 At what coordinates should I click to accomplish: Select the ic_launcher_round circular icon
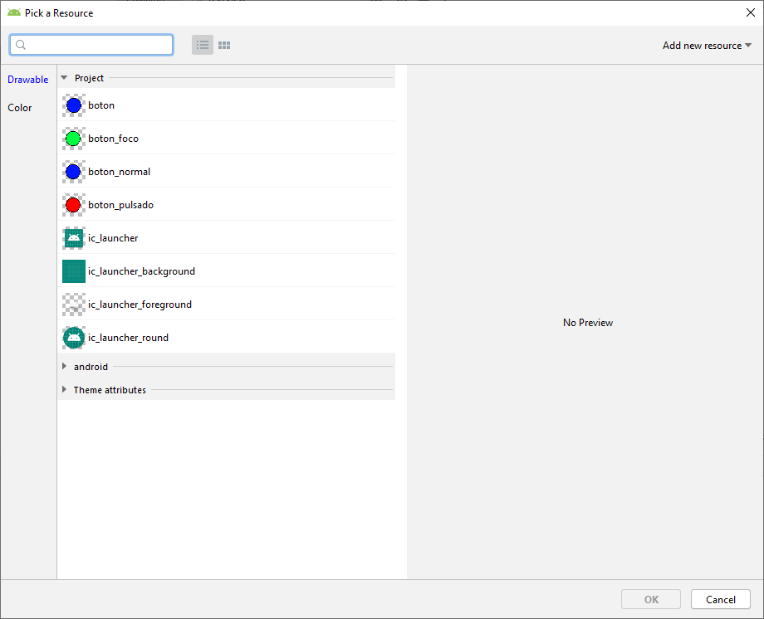coord(73,338)
